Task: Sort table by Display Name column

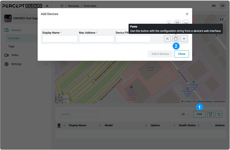Action: [x=77, y=125]
